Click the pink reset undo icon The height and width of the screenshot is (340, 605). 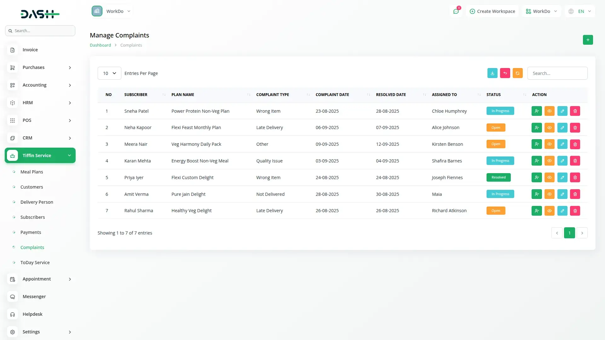click(505, 73)
